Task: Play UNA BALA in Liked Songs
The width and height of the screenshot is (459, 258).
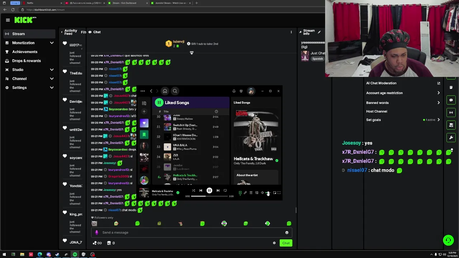Action: [x=190, y=147]
